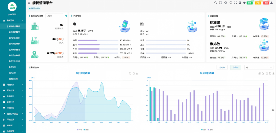Open 参数对比曲线 menu item
The width and height of the screenshot is (276, 133).
pyautogui.click(x=14, y=61)
